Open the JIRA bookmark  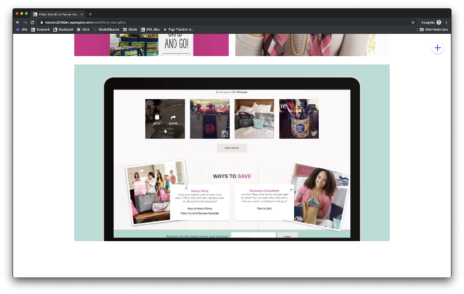tap(22, 30)
